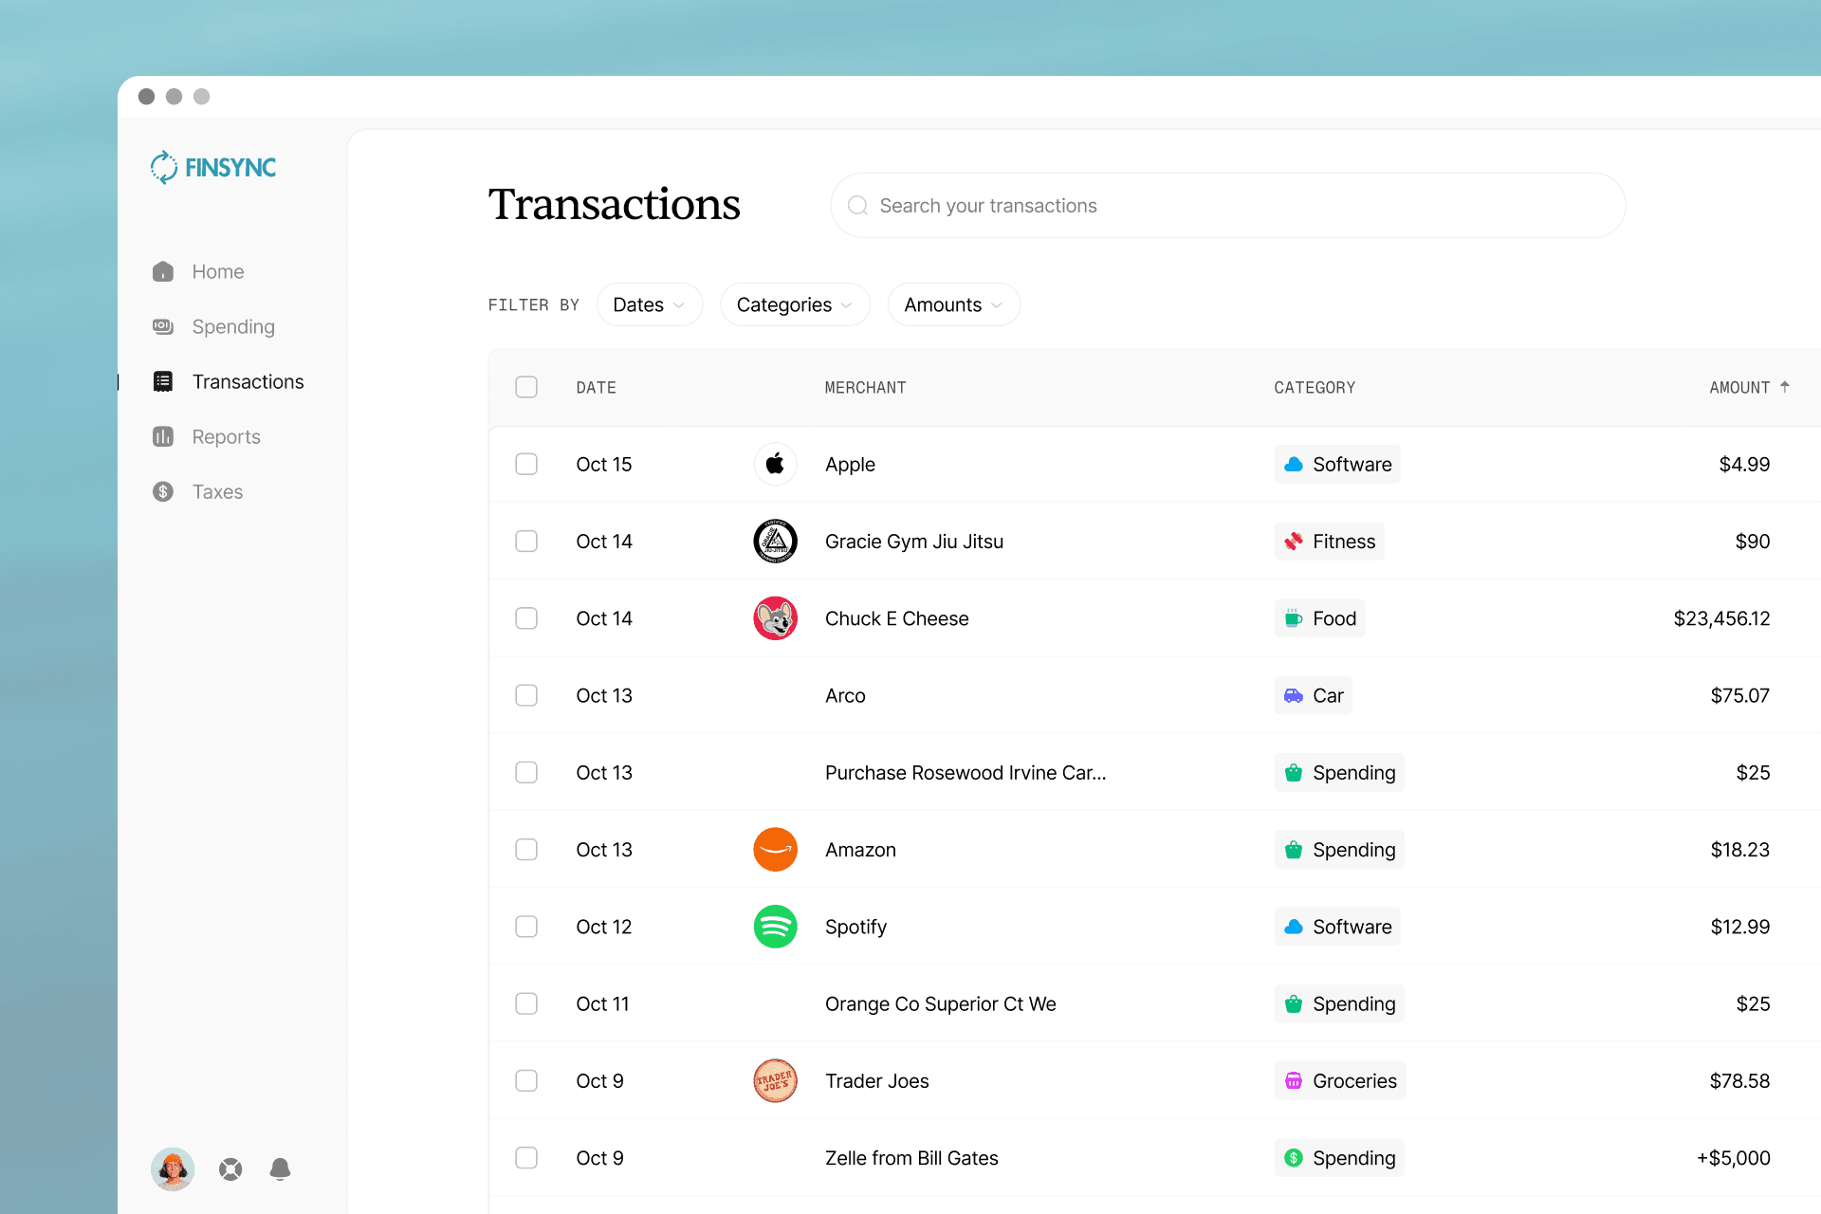Select the Arco transaction checkbox

tap(526, 695)
